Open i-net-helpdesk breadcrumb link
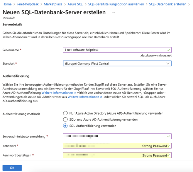Viewport: 193px width, 172px height. (x=28, y=4)
